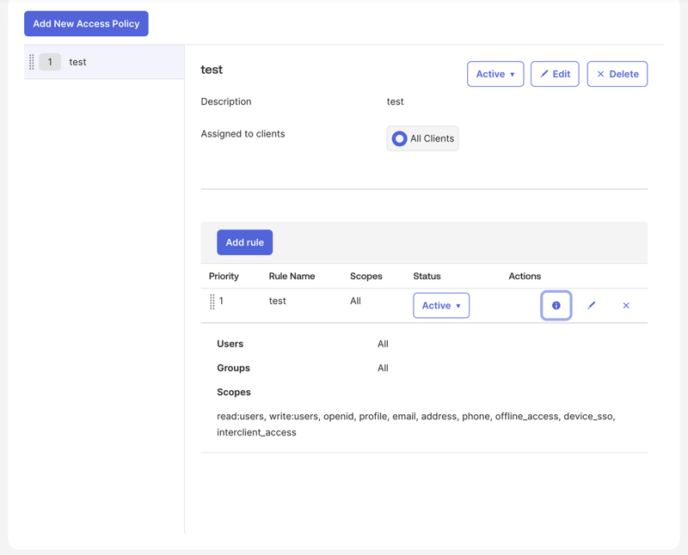The width and height of the screenshot is (688, 555).
Task: Click the Users value All
Action: pos(383,344)
